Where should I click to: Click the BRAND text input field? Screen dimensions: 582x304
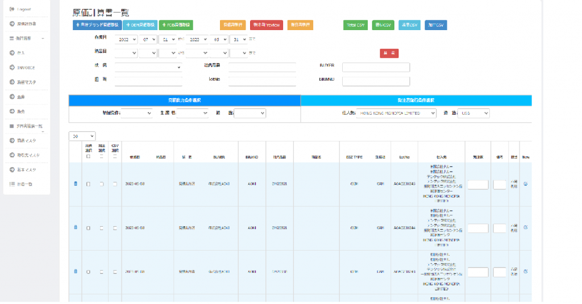pyautogui.click(x=376, y=81)
